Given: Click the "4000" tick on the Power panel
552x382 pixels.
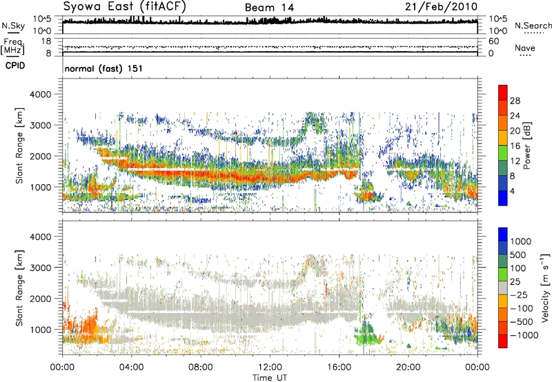Looking at the screenshot, I should (x=41, y=94).
